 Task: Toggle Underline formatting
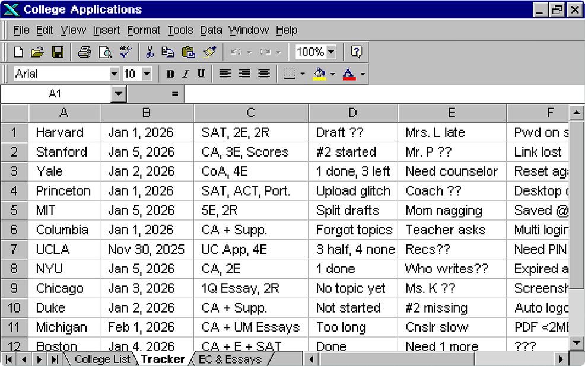pyautogui.click(x=201, y=74)
